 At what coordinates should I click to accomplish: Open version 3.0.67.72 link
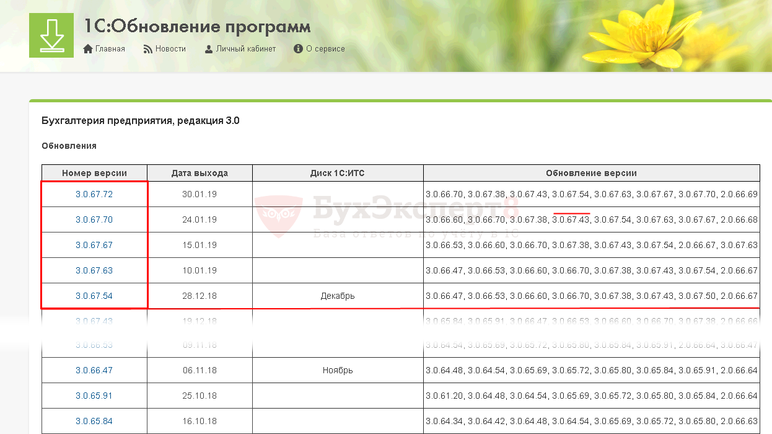tap(94, 194)
